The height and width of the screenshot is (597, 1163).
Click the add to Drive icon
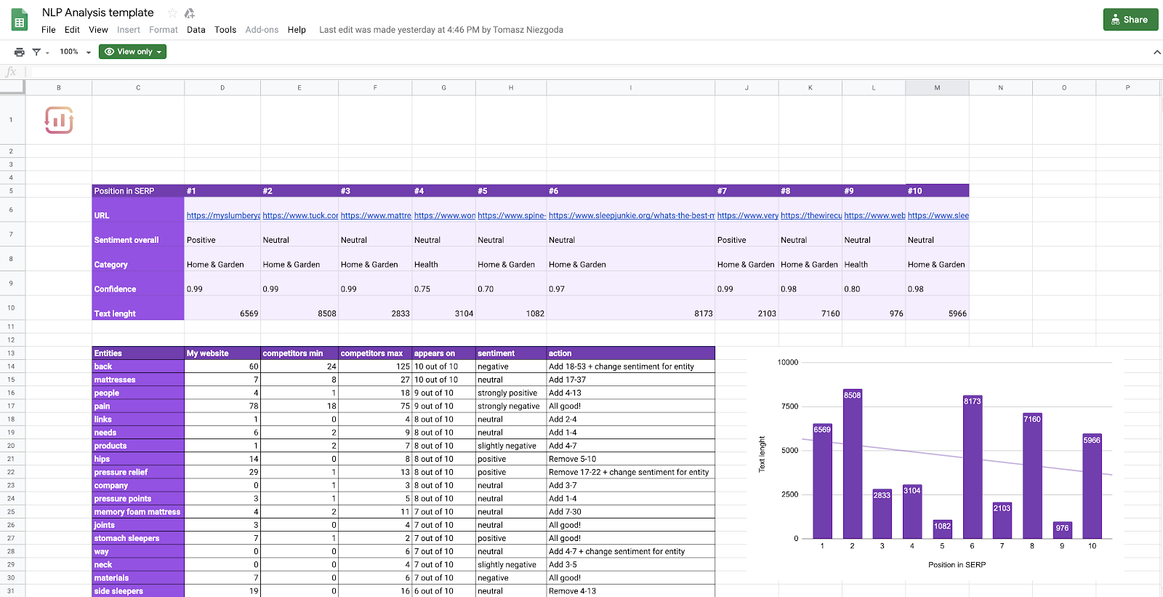(190, 13)
